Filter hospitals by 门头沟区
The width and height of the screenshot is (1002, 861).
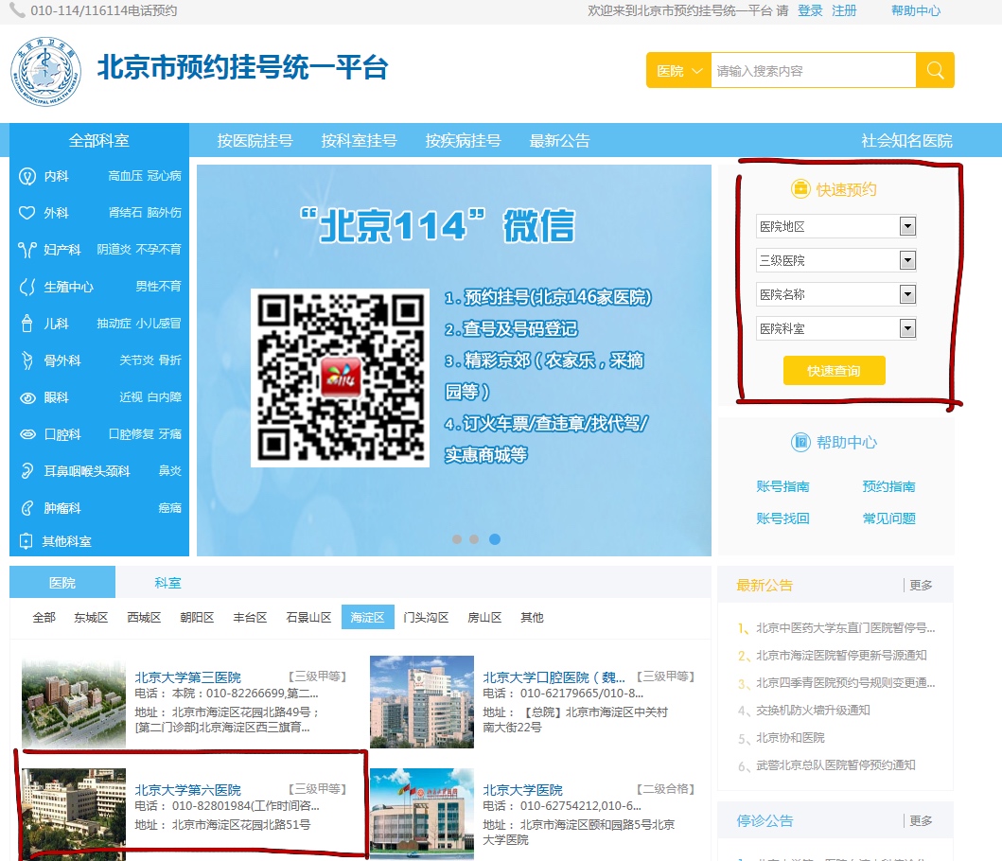(x=426, y=618)
